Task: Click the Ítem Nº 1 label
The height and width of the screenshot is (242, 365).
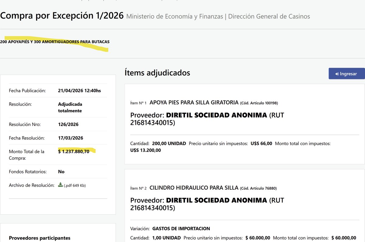Action: [138, 103]
